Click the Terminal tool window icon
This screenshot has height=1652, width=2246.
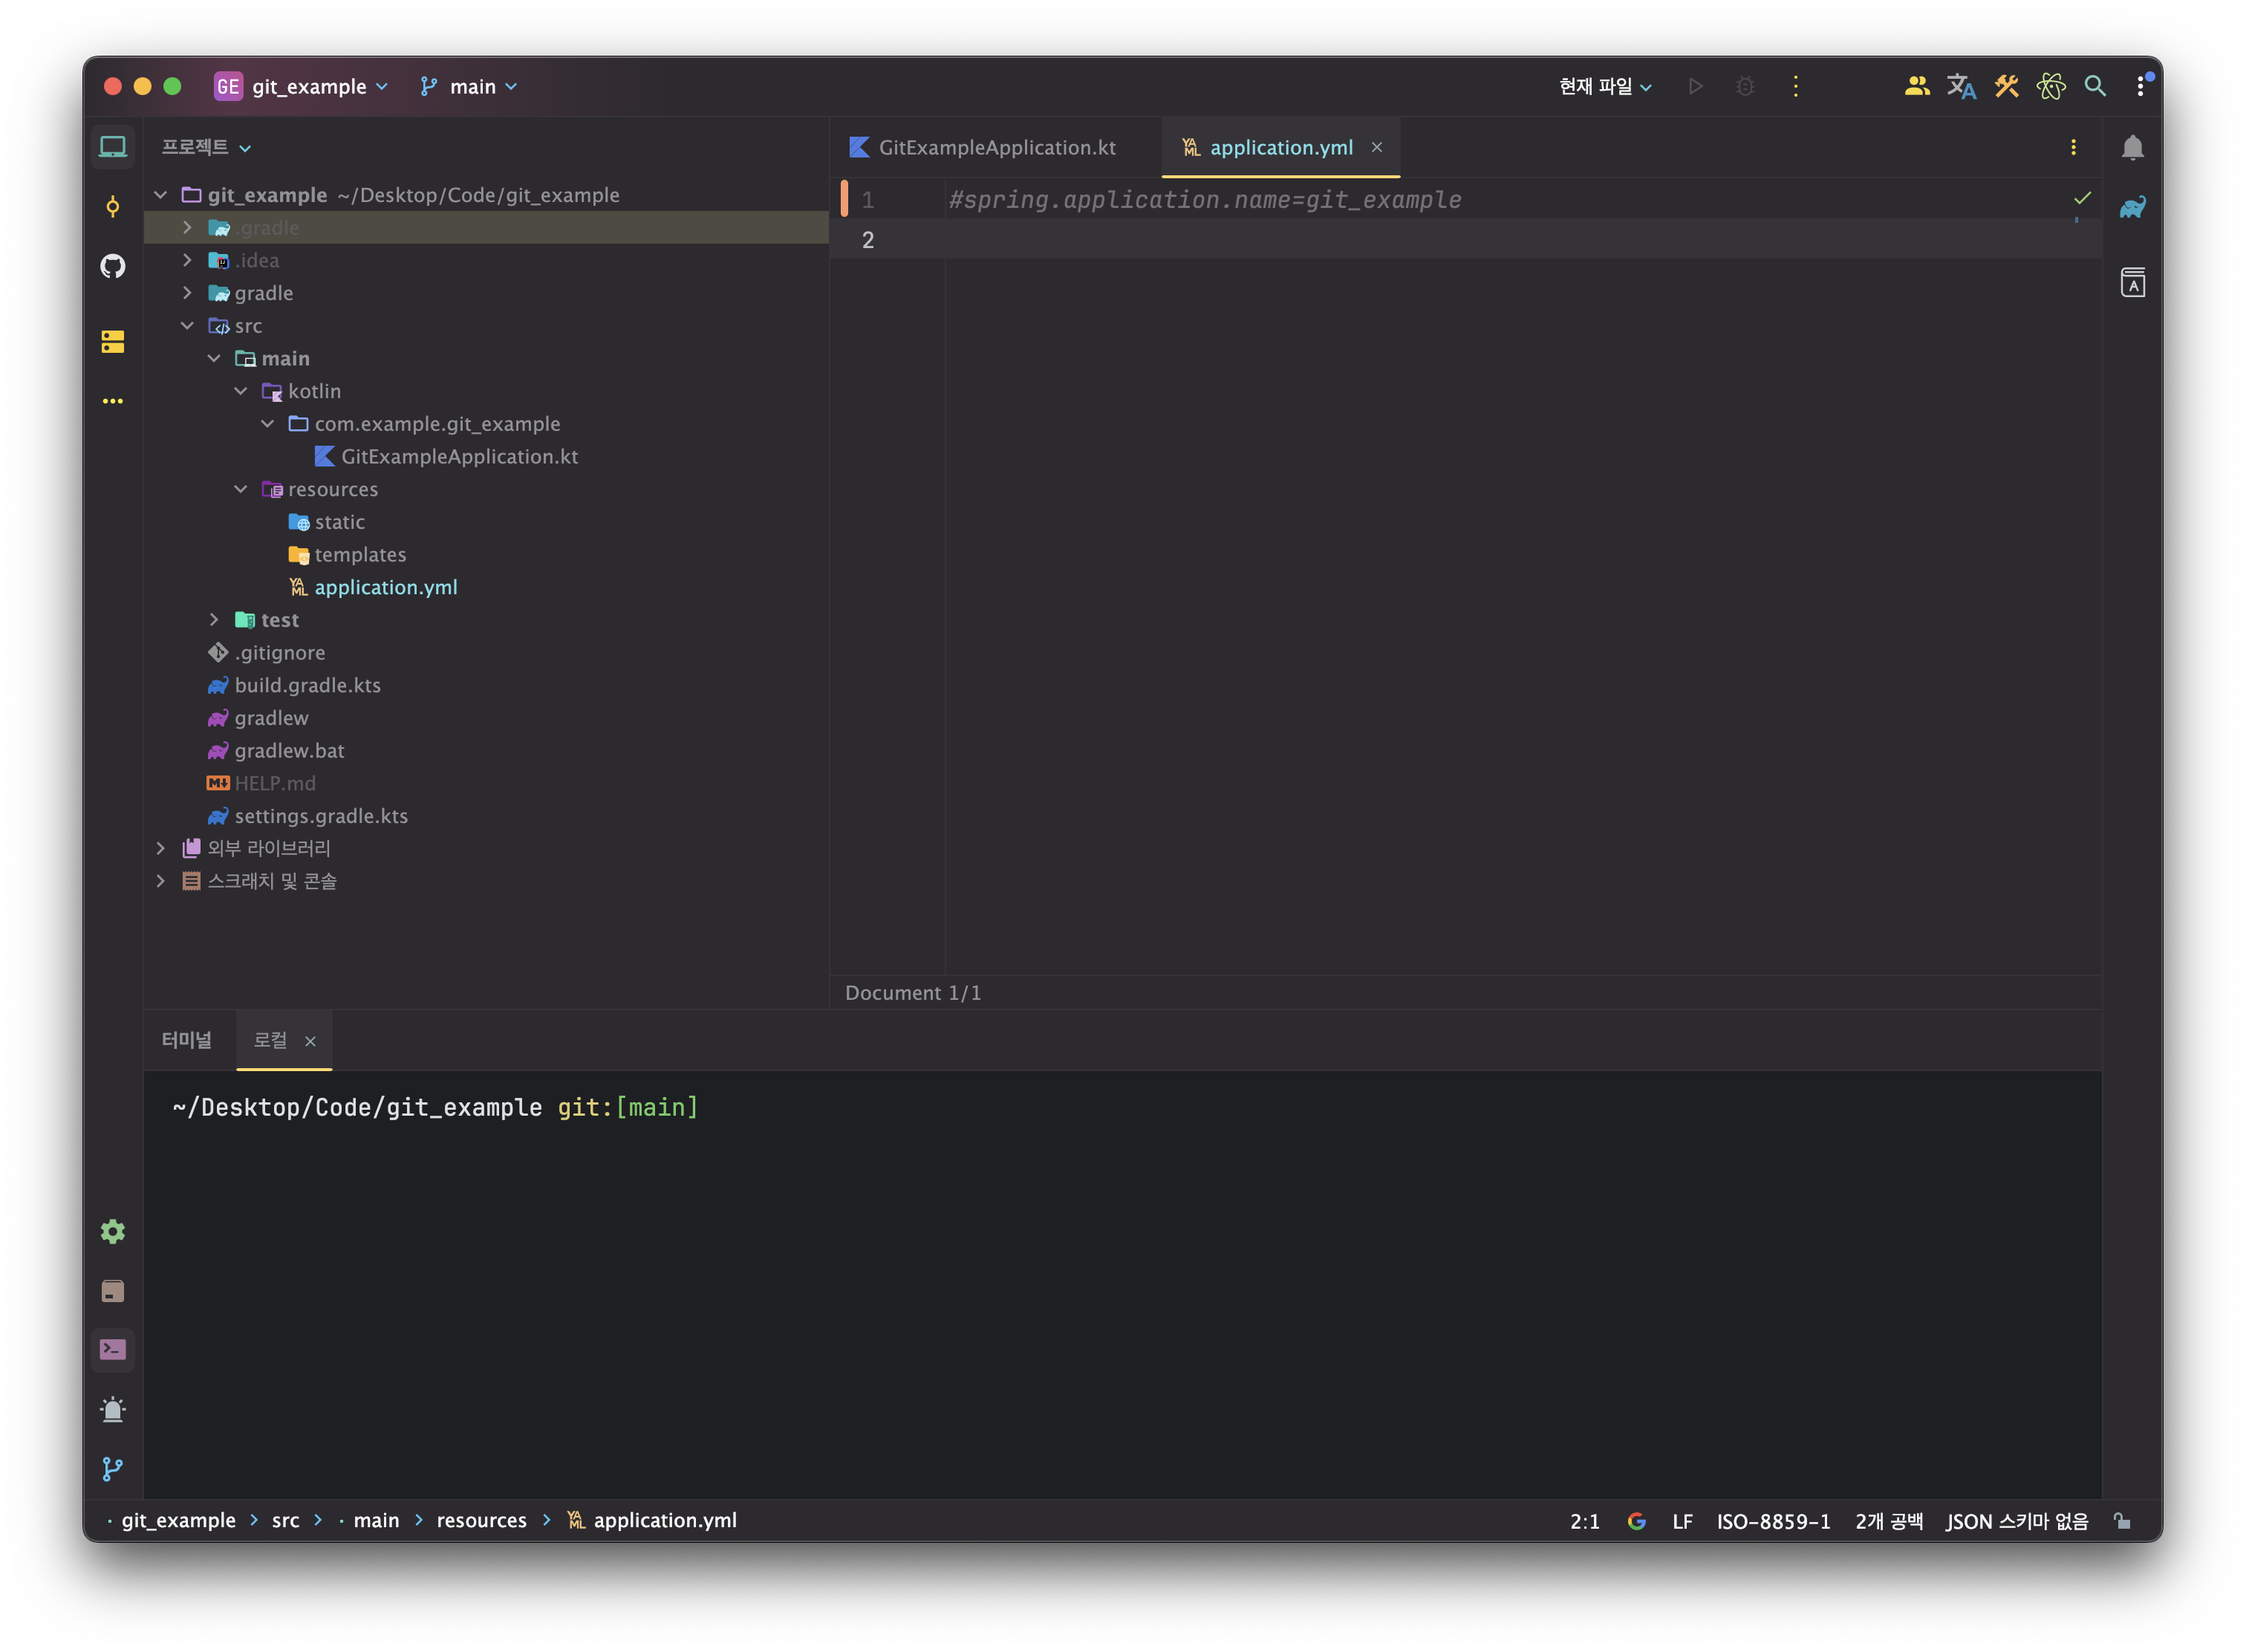[113, 1350]
